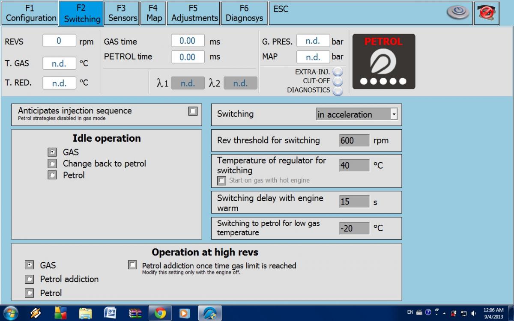Screen dimensions: 514x321
Task: Switch to the F3 Sensors tab
Action: pos(123,13)
